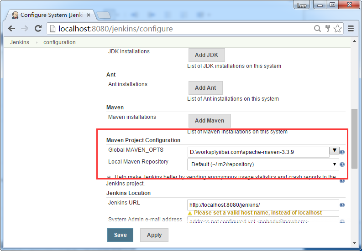Open help for Local Maven Repository

(x=342, y=164)
